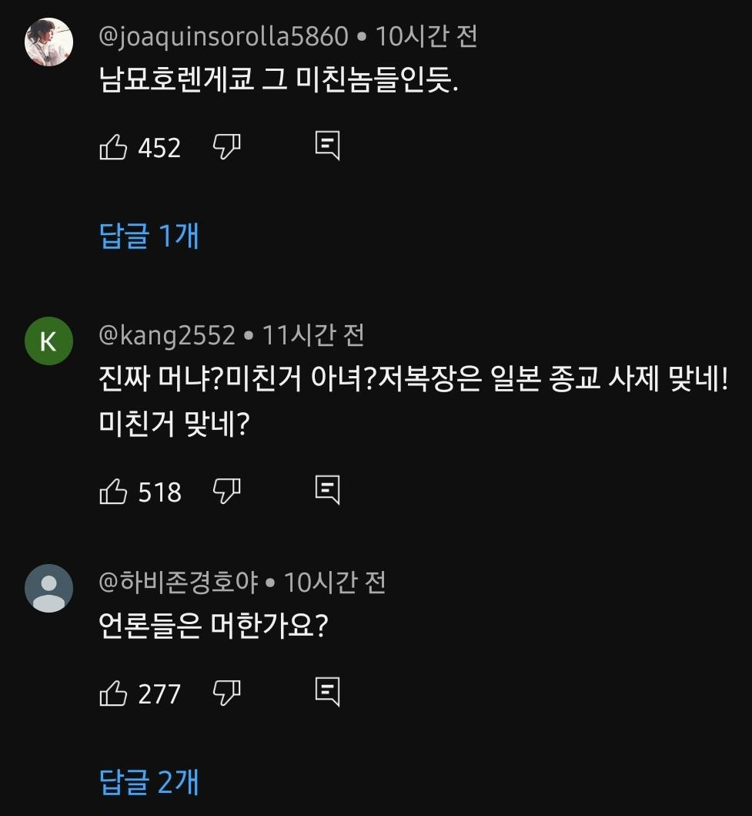Like the comment by @joaquinsorolla5860
Screen dimensions: 752x816
114,146
